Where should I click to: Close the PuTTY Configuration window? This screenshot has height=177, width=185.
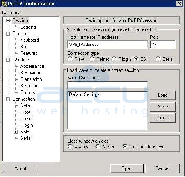click(179, 3)
